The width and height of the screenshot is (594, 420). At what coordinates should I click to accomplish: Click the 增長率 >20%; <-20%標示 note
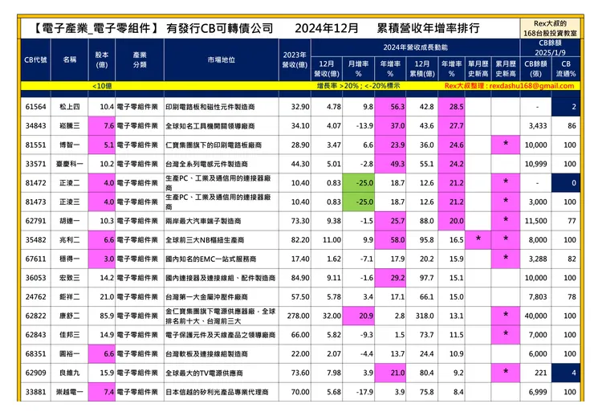point(358,86)
